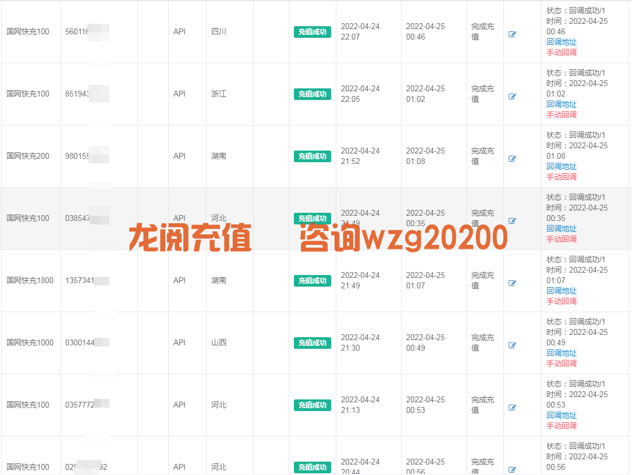
Task: Open 回调地址 link for 01:07 callback
Action: (562, 291)
